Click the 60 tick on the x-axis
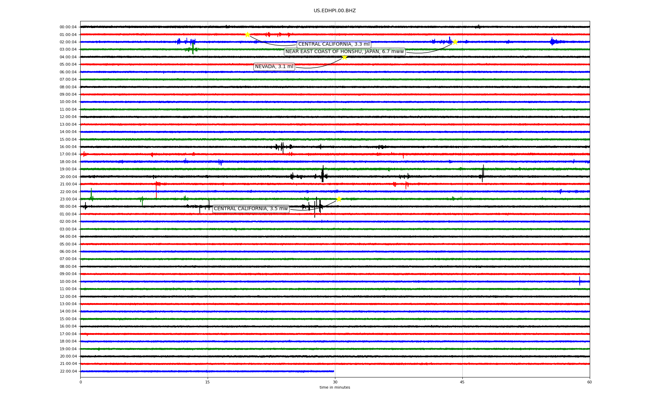The image size is (670, 419). (x=589, y=382)
